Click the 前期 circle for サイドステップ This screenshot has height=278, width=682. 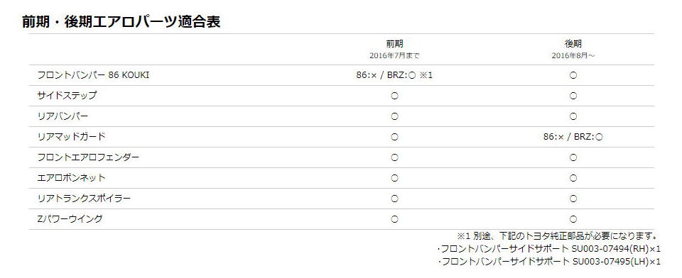[x=394, y=96]
